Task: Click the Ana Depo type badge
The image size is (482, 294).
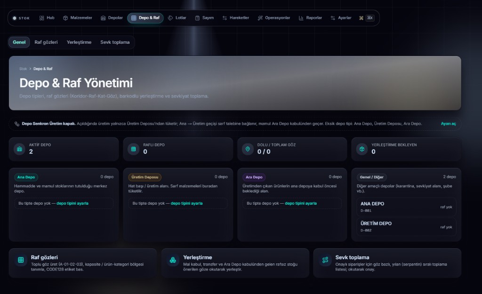Action: tap(26, 177)
